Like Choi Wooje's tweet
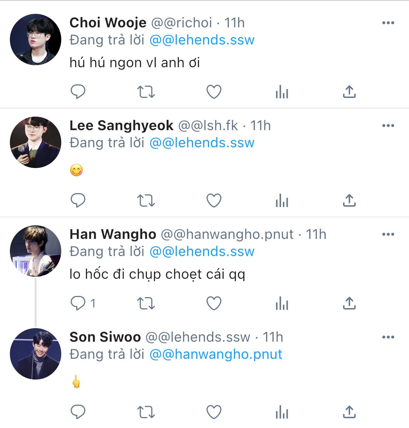 (214, 92)
